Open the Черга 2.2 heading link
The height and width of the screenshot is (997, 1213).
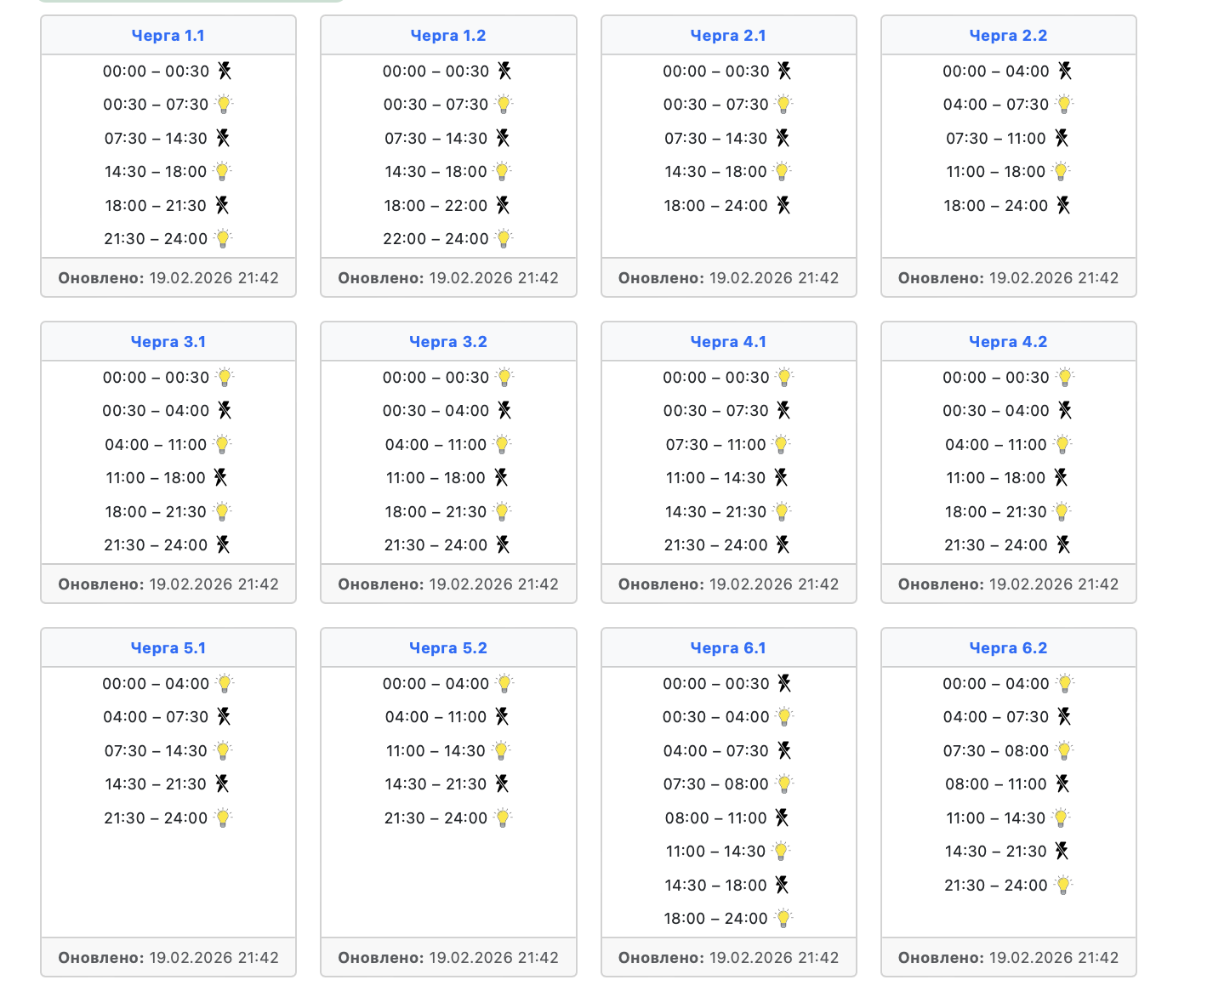point(1008,36)
